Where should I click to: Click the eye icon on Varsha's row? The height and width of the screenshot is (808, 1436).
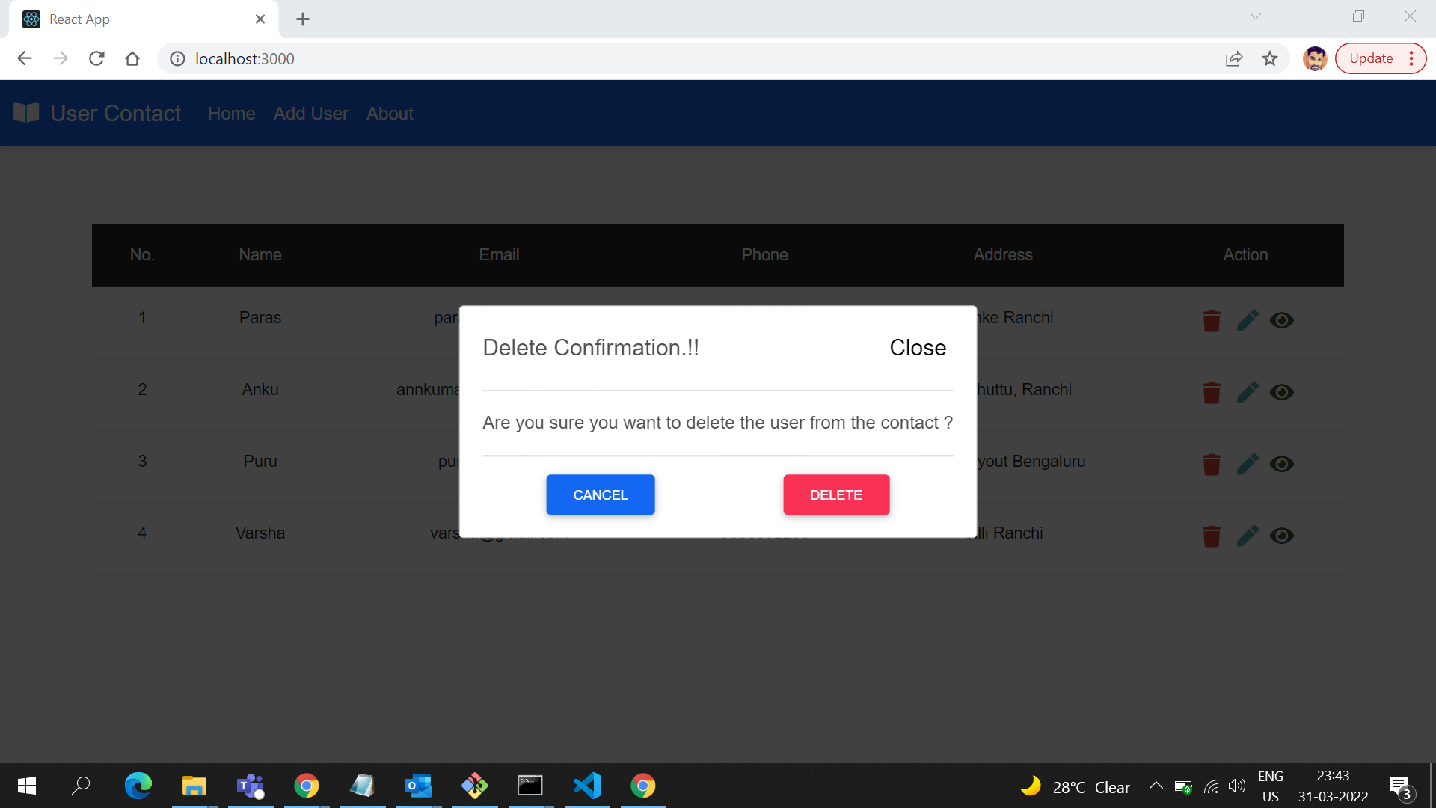pos(1282,536)
